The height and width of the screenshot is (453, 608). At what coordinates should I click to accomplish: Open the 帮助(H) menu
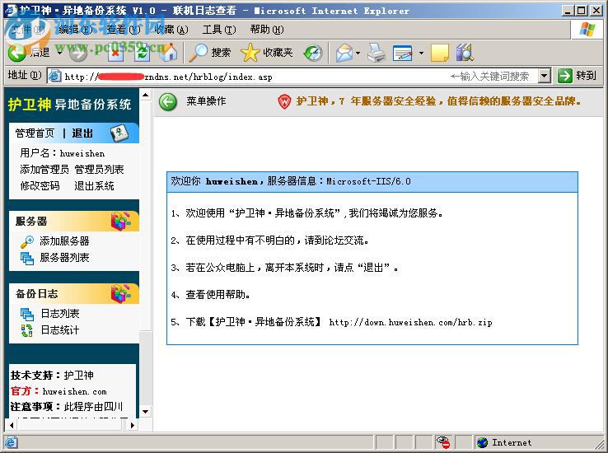coord(267,29)
